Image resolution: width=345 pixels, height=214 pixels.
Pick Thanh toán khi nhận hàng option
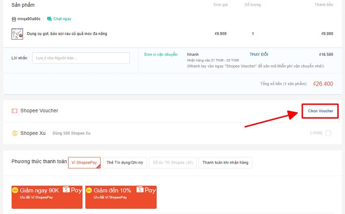tap(225, 163)
